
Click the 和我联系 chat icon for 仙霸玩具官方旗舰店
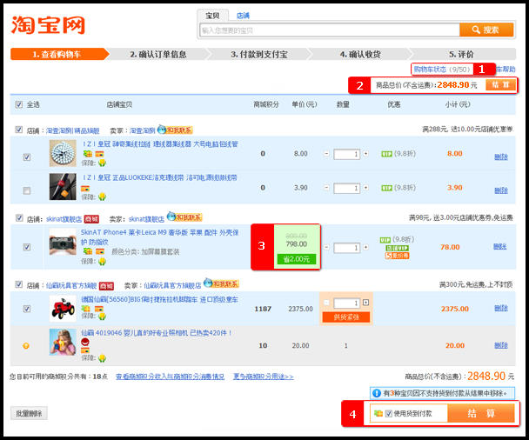coord(222,284)
